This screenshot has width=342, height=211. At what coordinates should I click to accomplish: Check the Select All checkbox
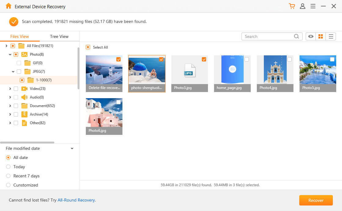click(x=88, y=47)
